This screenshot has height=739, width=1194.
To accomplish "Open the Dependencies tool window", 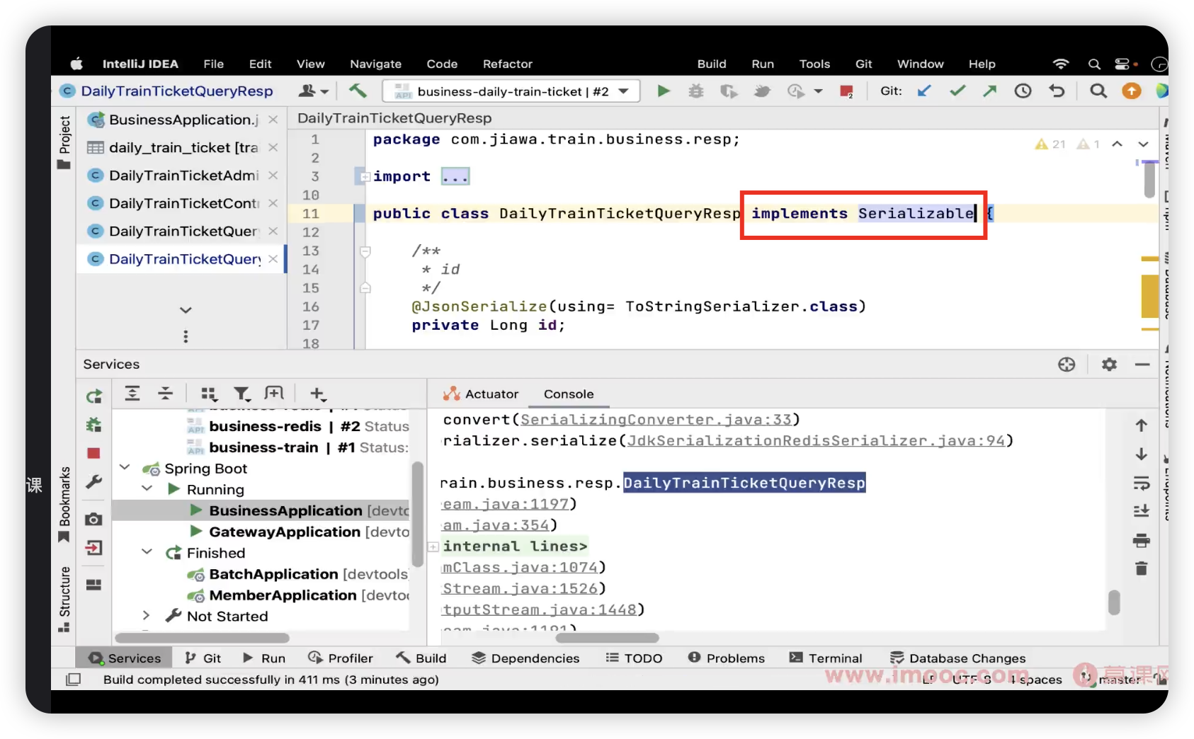I will [525, 658].
